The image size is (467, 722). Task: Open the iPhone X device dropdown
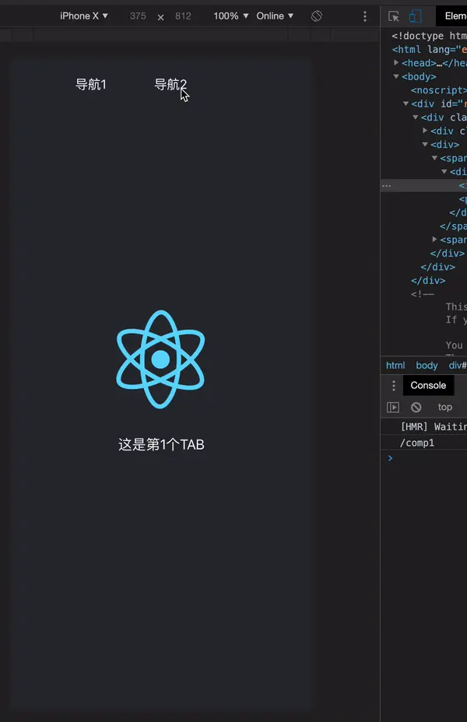click(x=84, y=16)
